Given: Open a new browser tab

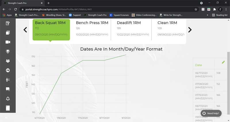Looking at the screenshot, I should click(x=48, y=3).
